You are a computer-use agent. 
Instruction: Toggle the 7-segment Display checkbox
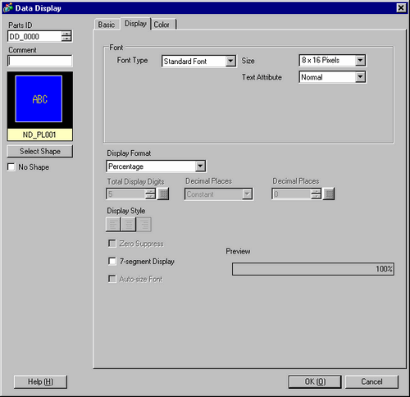112,261
